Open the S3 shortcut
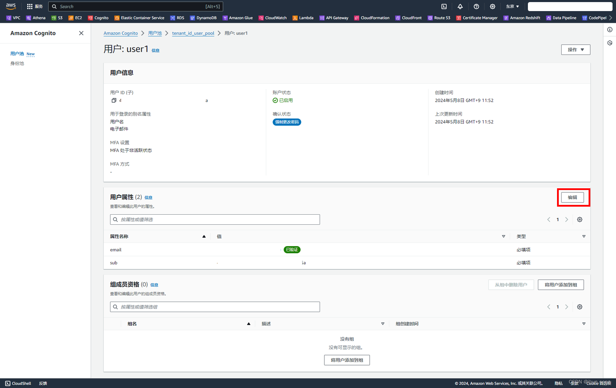Image resolution: width=616 pixels, height=388 pixels. (57, 18)
